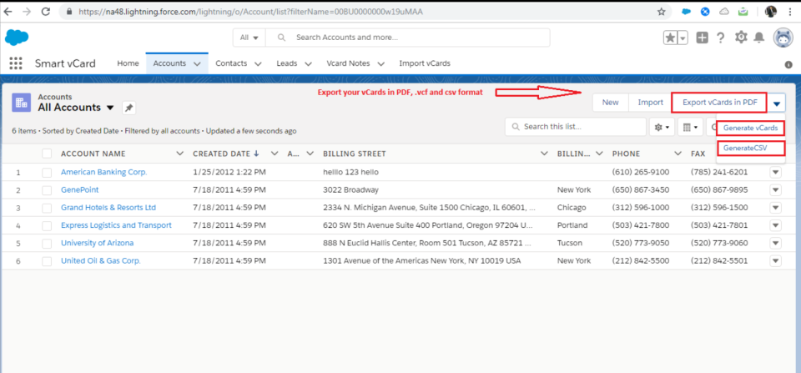
Task: Expand the Accounts tab chevron
Action: pos(197,64)
